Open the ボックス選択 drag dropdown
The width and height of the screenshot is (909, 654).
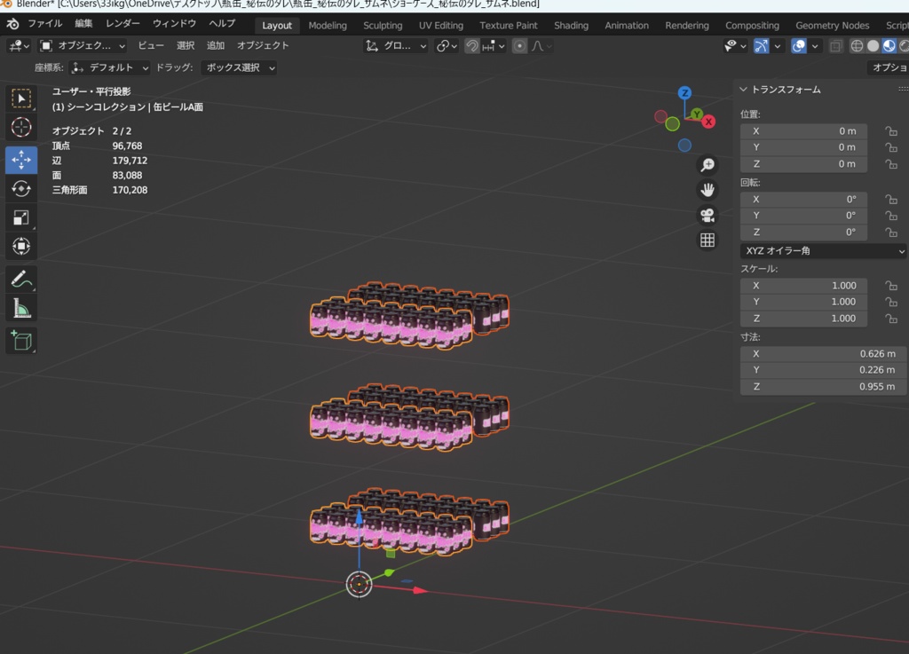click(x=239, y=67)
